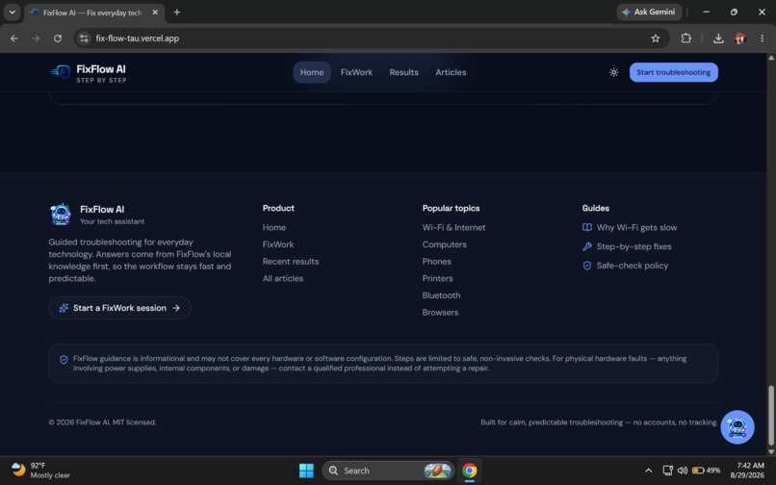Open the Printers topic link
776x485 pixels.
click(x=437, y=279)
